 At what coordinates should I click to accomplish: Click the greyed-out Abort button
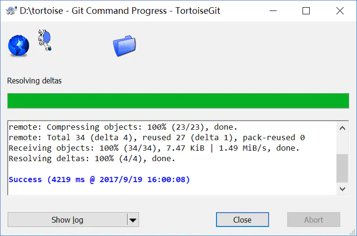click(314, 220)
